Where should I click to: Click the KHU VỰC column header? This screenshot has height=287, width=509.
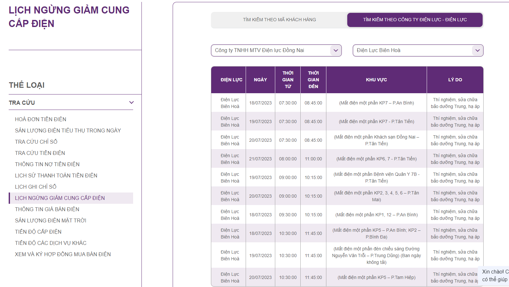click(x=377, y=80)
